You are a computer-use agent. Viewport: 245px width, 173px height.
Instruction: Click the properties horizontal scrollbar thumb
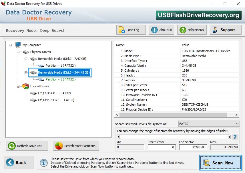pos(173,115)
